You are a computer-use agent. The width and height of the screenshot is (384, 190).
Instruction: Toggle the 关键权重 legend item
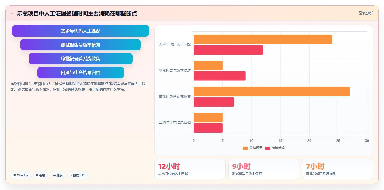click(253, 148)
